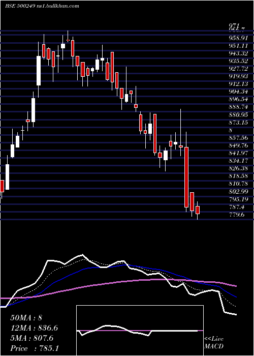Screen dimensions: 254x356
Task: Click the 841.97 axis value
Action: (238, 153)
